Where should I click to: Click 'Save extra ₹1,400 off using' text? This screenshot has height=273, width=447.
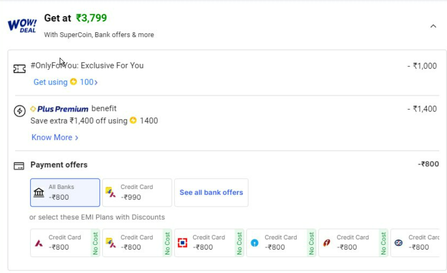[79, 121]
